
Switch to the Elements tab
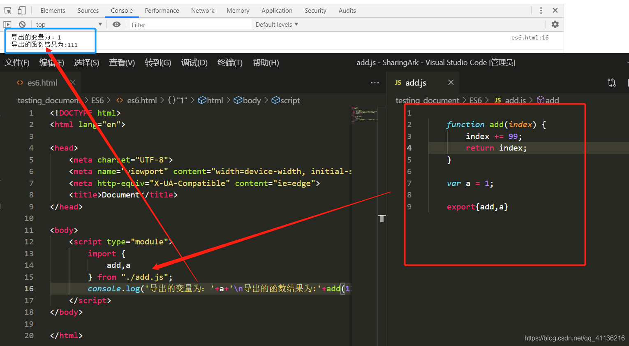[53, 11]
